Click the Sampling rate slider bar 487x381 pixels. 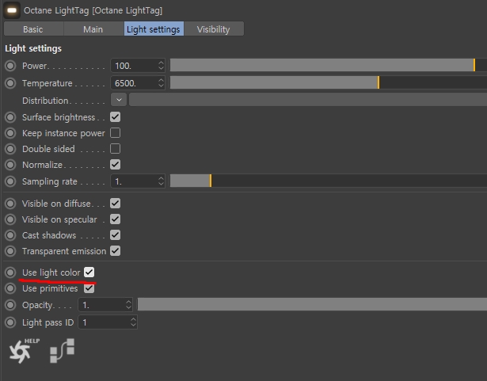point(329,181)
